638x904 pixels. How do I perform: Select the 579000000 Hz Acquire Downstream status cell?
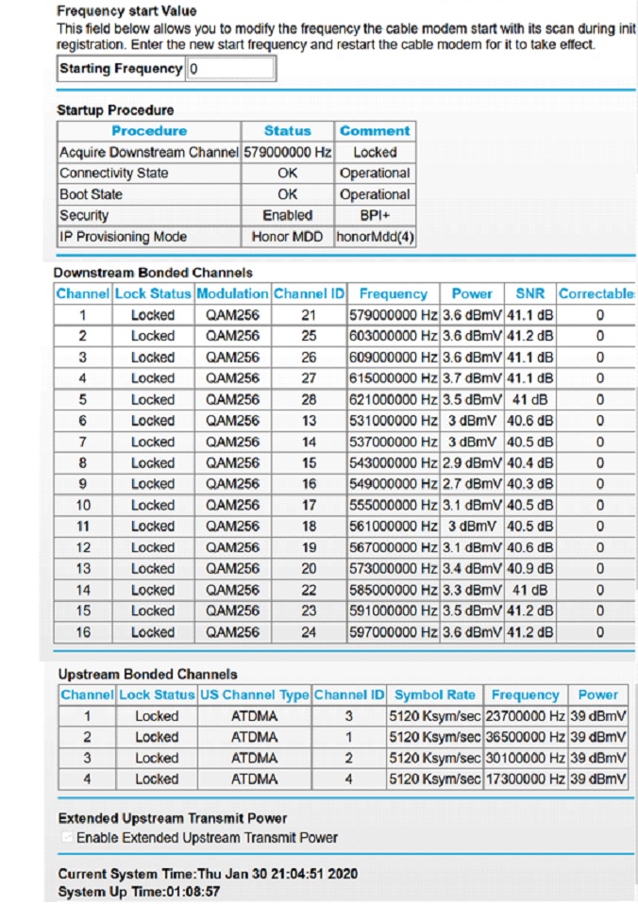pyautogui.click(x=287, y=152)
